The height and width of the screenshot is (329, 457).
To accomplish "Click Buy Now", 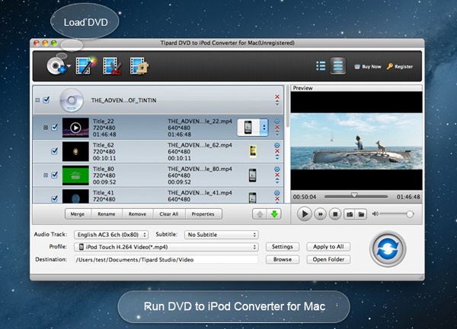I will click(x=368, y=67).
